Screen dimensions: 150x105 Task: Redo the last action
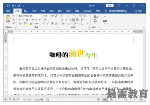pos(19,6)
